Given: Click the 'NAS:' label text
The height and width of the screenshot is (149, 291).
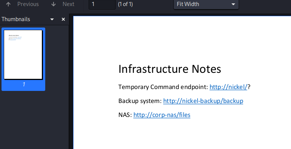Looking at the screenshot, I should (125, 115).
